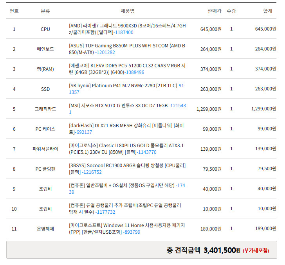Open dual cooler assembly code 1177732
This screenshot has height=265, width=285.
point(106,212)
